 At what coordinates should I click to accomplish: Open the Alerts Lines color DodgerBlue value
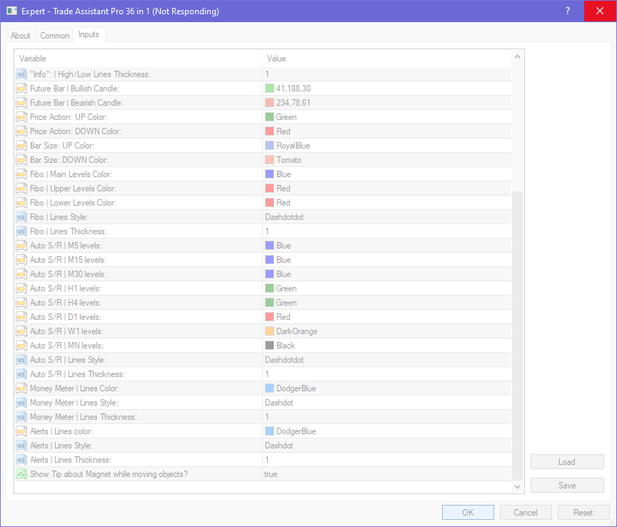(x=387, y=431)
